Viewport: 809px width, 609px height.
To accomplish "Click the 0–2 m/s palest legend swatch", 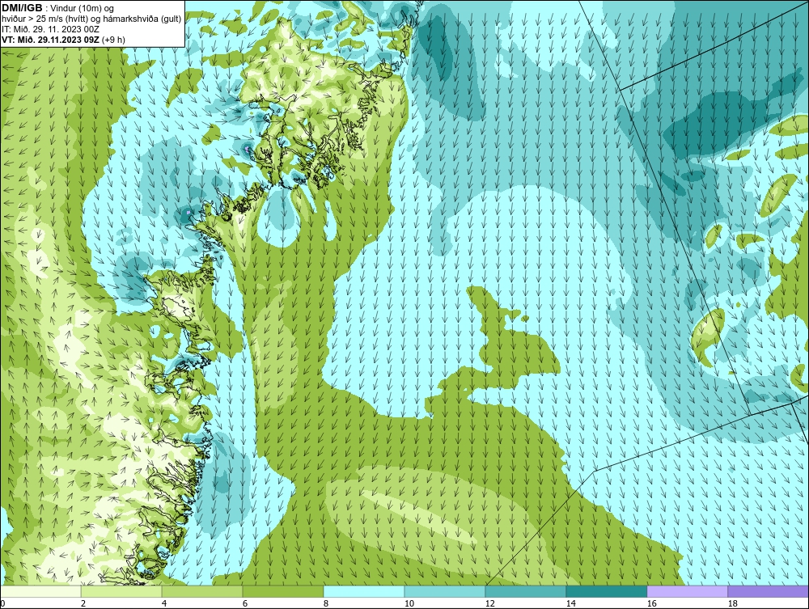I will pos(40,591).
